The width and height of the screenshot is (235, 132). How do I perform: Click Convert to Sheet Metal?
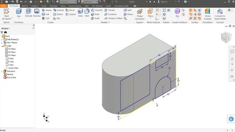[220, 14]
